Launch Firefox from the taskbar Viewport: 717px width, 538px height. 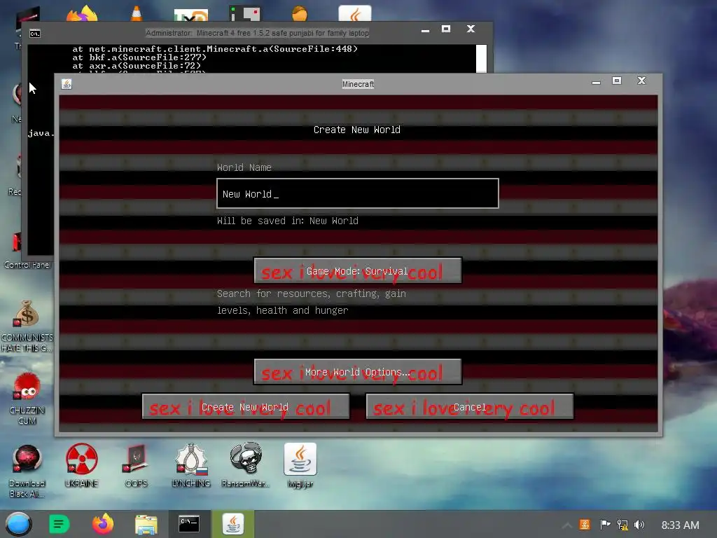point(102,524)
